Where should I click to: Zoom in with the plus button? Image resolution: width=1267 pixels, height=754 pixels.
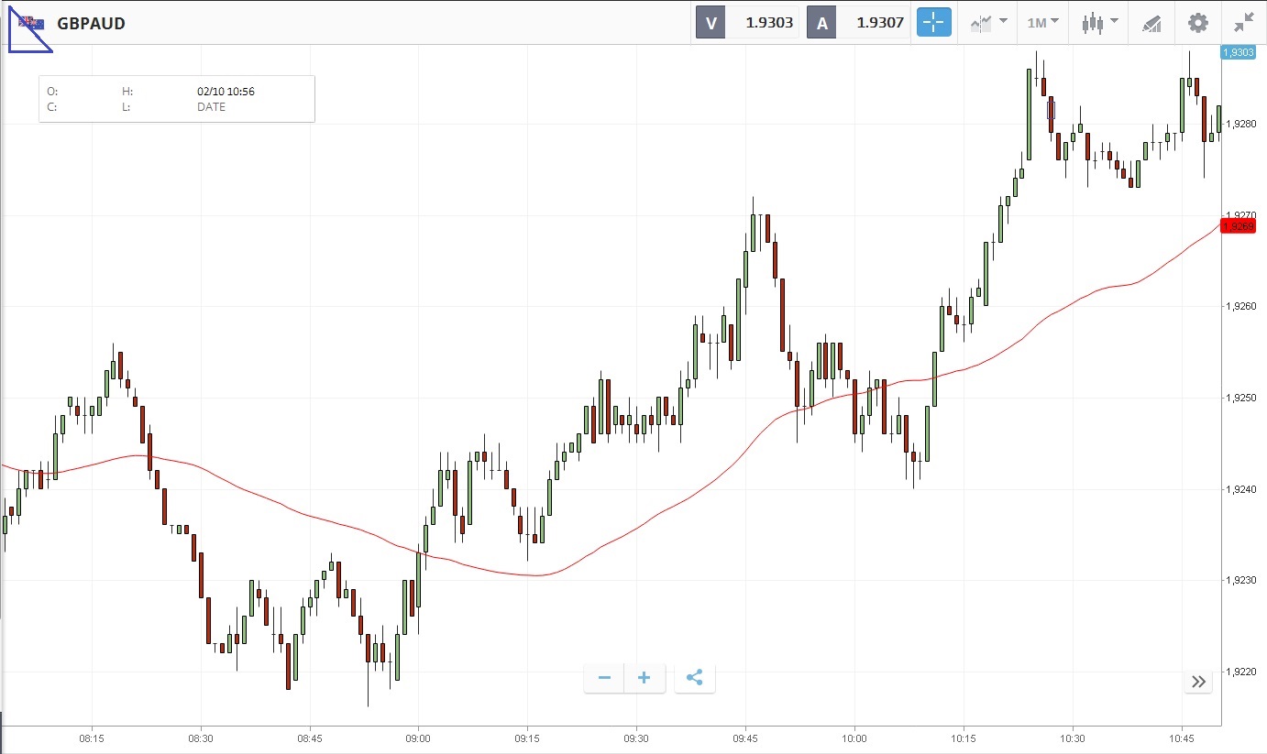click(x=644, y=678)
